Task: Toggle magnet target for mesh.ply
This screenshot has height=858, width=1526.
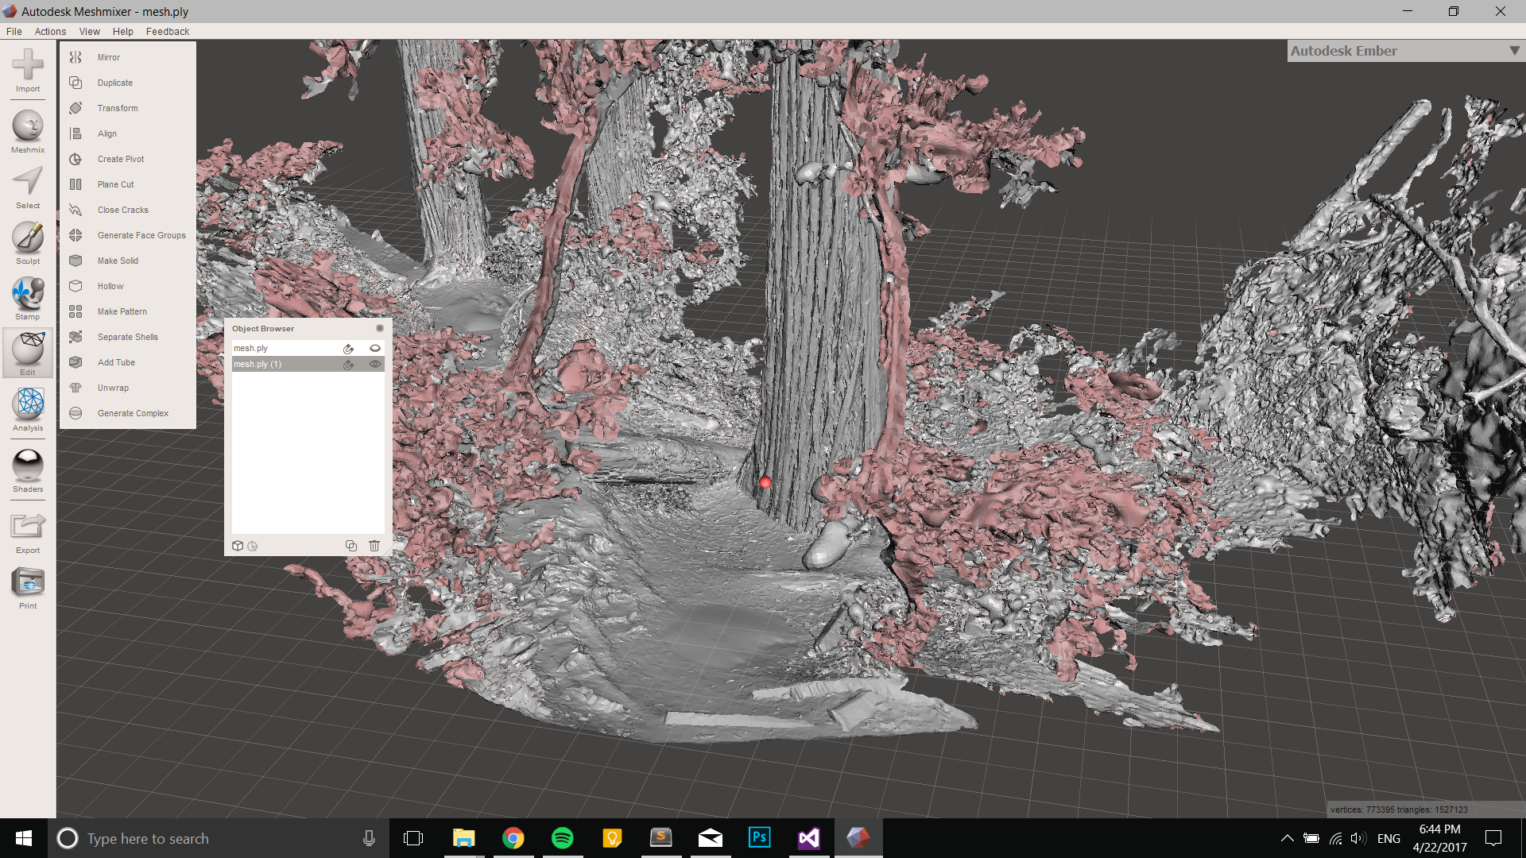Action: pyautogui.click(x=348, y=348)
